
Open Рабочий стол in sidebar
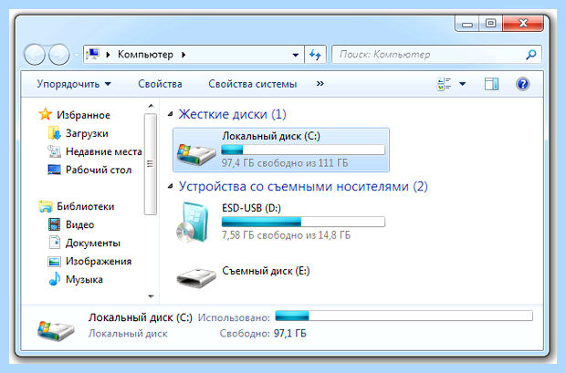coord(99,170)
